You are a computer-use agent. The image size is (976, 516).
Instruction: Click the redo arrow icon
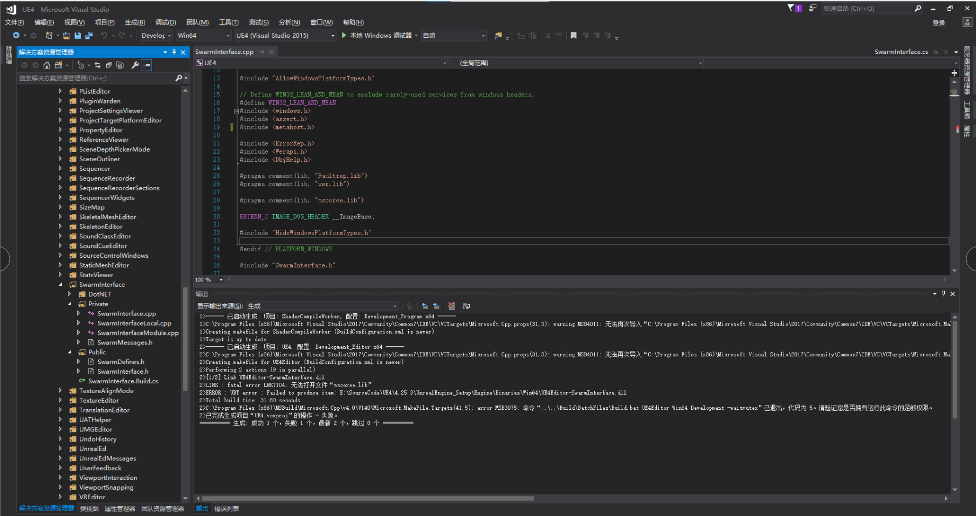122,36
